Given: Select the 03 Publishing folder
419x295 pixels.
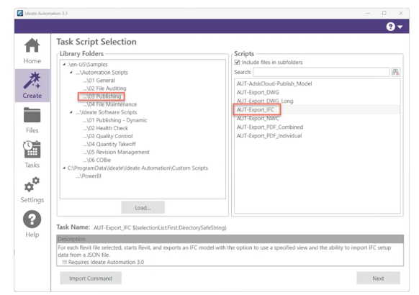Looking at the screenshot, I should click(102, 96).
